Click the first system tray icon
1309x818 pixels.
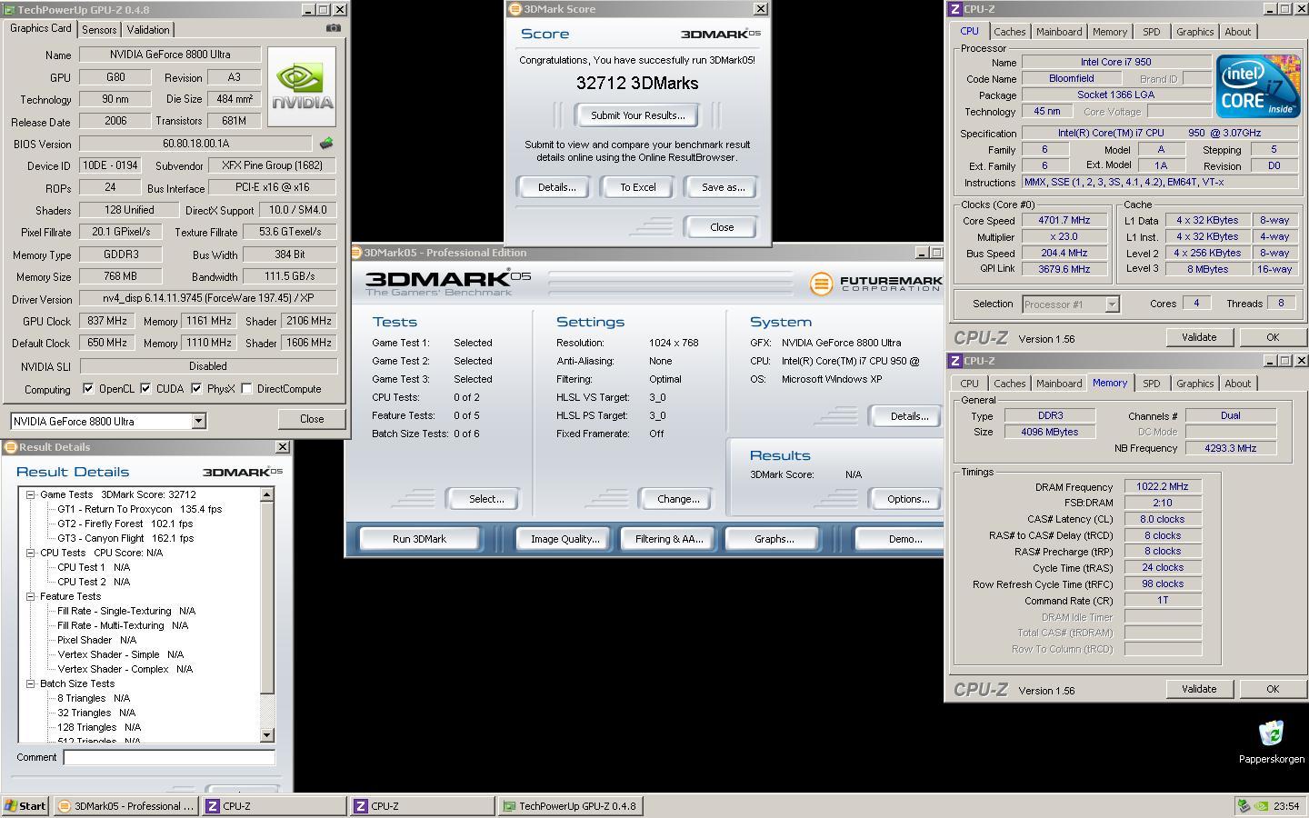pos(1244,806)
